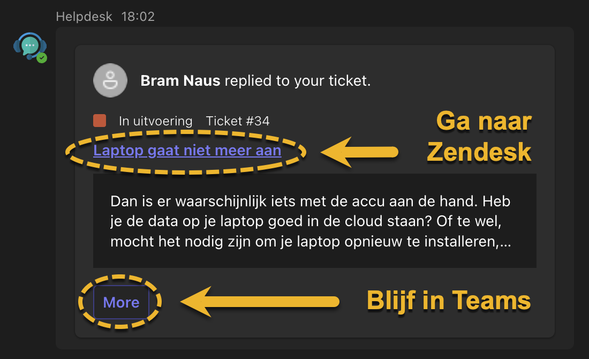Click the green availability badge on Helpdesk avatar
589x359 pixels.
click(x=42, y=57)
